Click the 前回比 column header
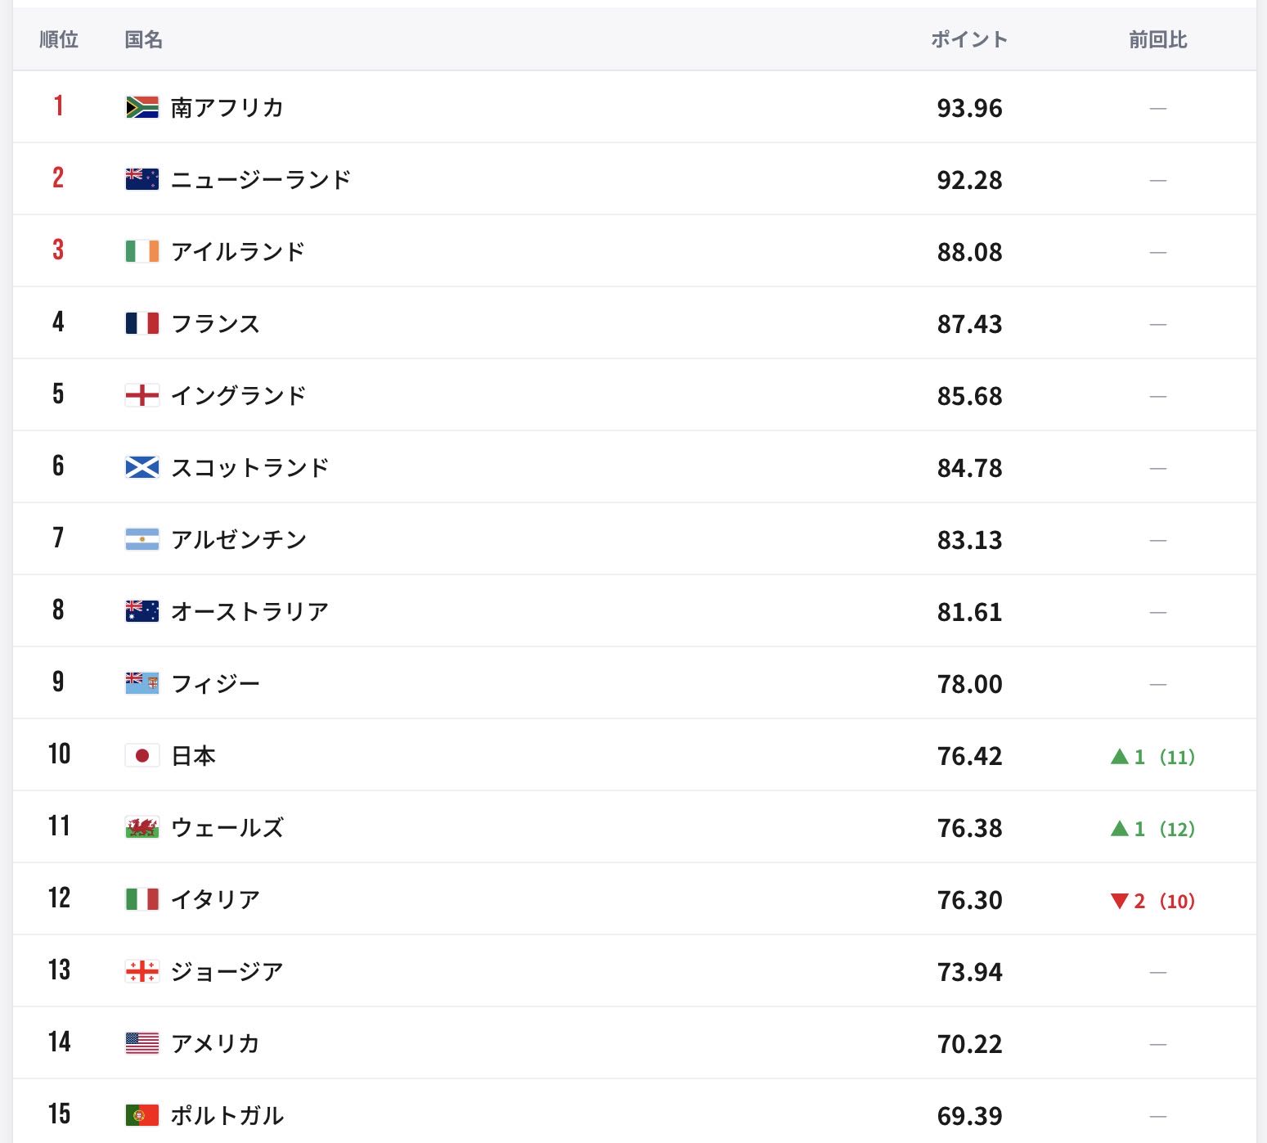The width and height of the screenshot is (1267, 1143). point(1157,39)
